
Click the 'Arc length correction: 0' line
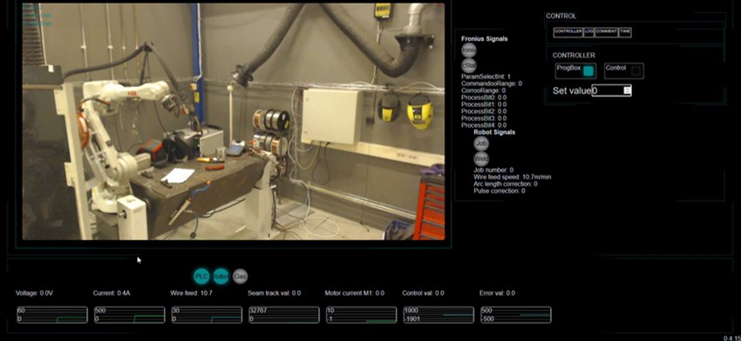click(505, 184)
